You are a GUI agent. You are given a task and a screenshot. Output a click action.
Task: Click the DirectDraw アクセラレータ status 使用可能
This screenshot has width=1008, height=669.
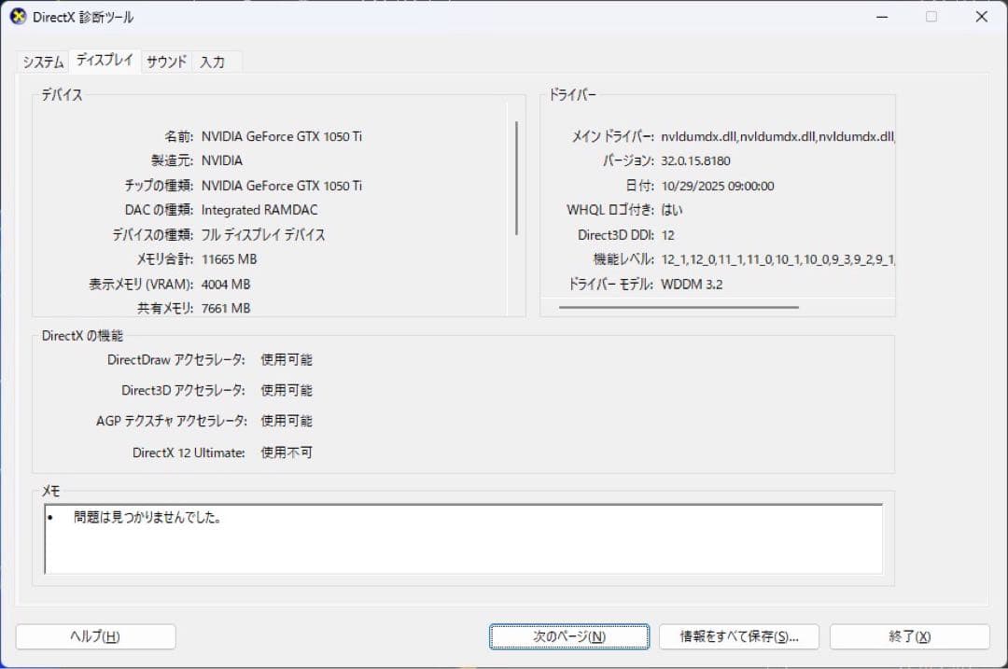click(287, 360)
